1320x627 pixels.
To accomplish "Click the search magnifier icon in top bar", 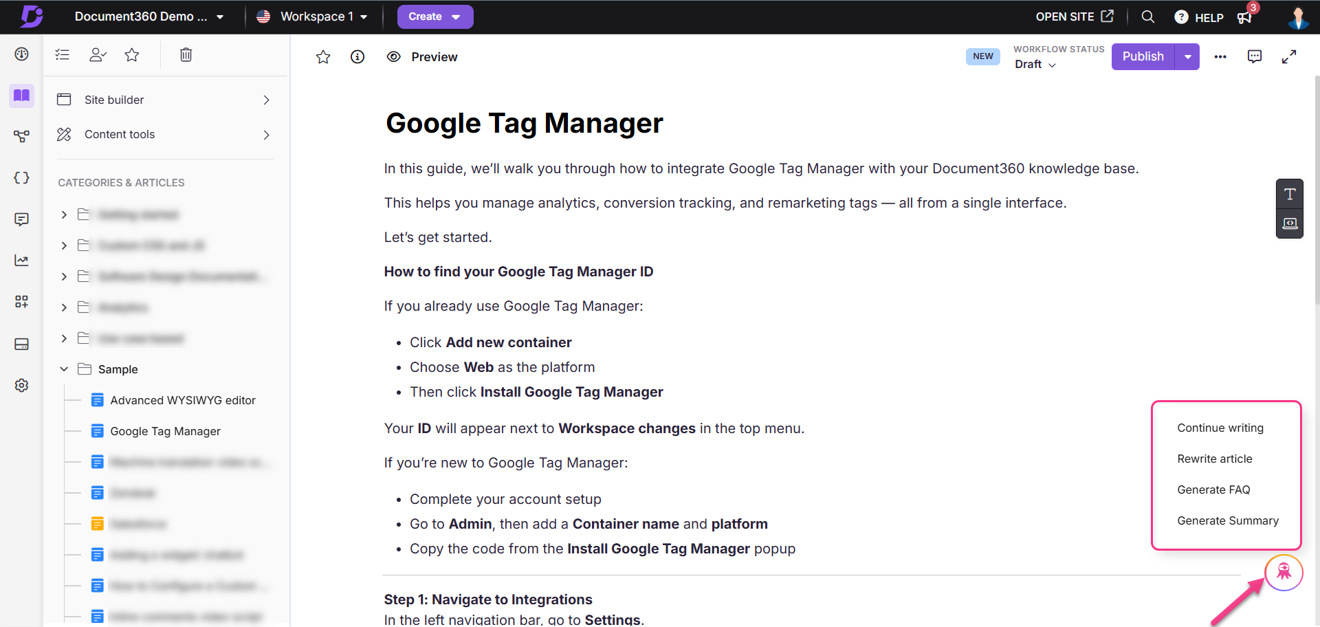I will 1147,16.
